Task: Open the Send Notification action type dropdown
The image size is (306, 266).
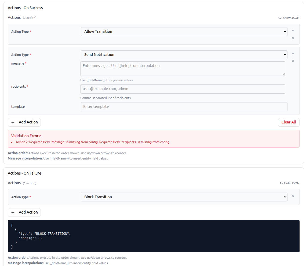Action: tap(184, 55)
